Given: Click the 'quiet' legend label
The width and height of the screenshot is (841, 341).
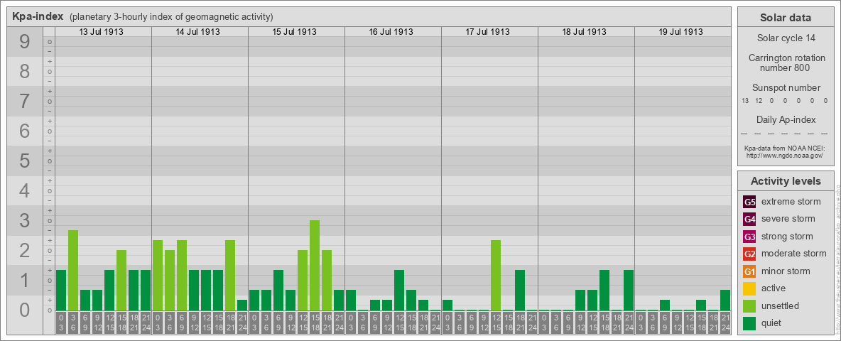Looking at the screenshot, I should tap(773, 323).
